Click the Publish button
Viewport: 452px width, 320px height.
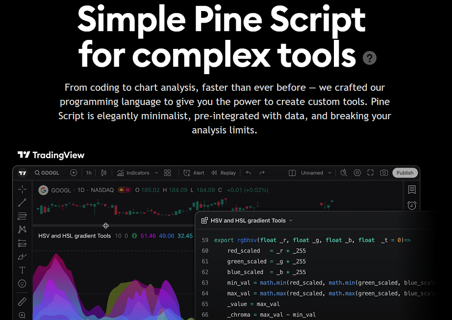[405, 173]
